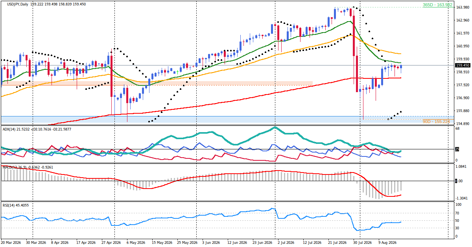Click the 30 value on RSI scale
The image size is (472, 247).
click(457, 228)
